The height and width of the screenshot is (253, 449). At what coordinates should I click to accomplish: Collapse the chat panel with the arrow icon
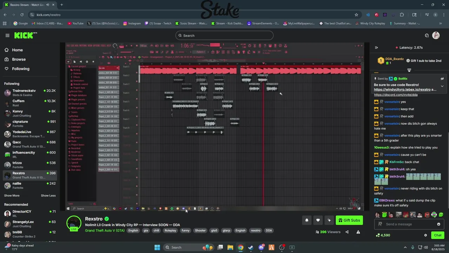pyautogui.click(x=376, y=47)
